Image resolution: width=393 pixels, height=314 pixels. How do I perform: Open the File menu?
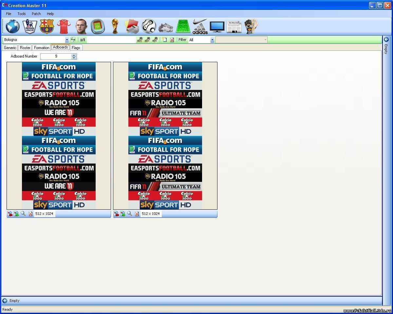(9, 14)
